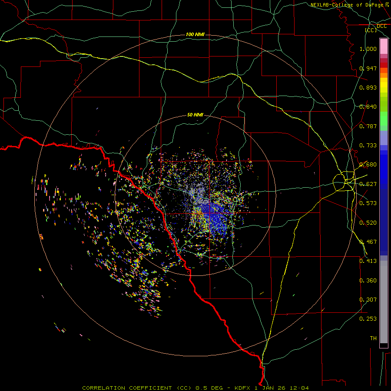Click the TH threshold label
This screenshot has width=391, height=391.
(x=373, y=338)
